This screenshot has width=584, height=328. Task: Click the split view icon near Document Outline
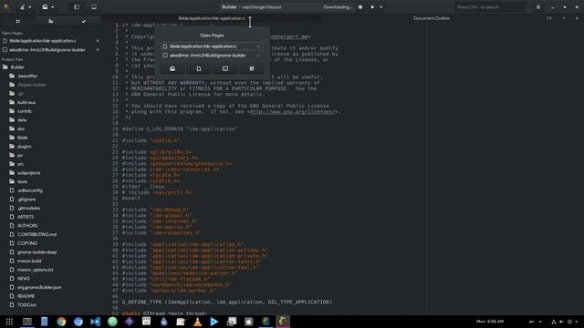click(x=549, y=18)
